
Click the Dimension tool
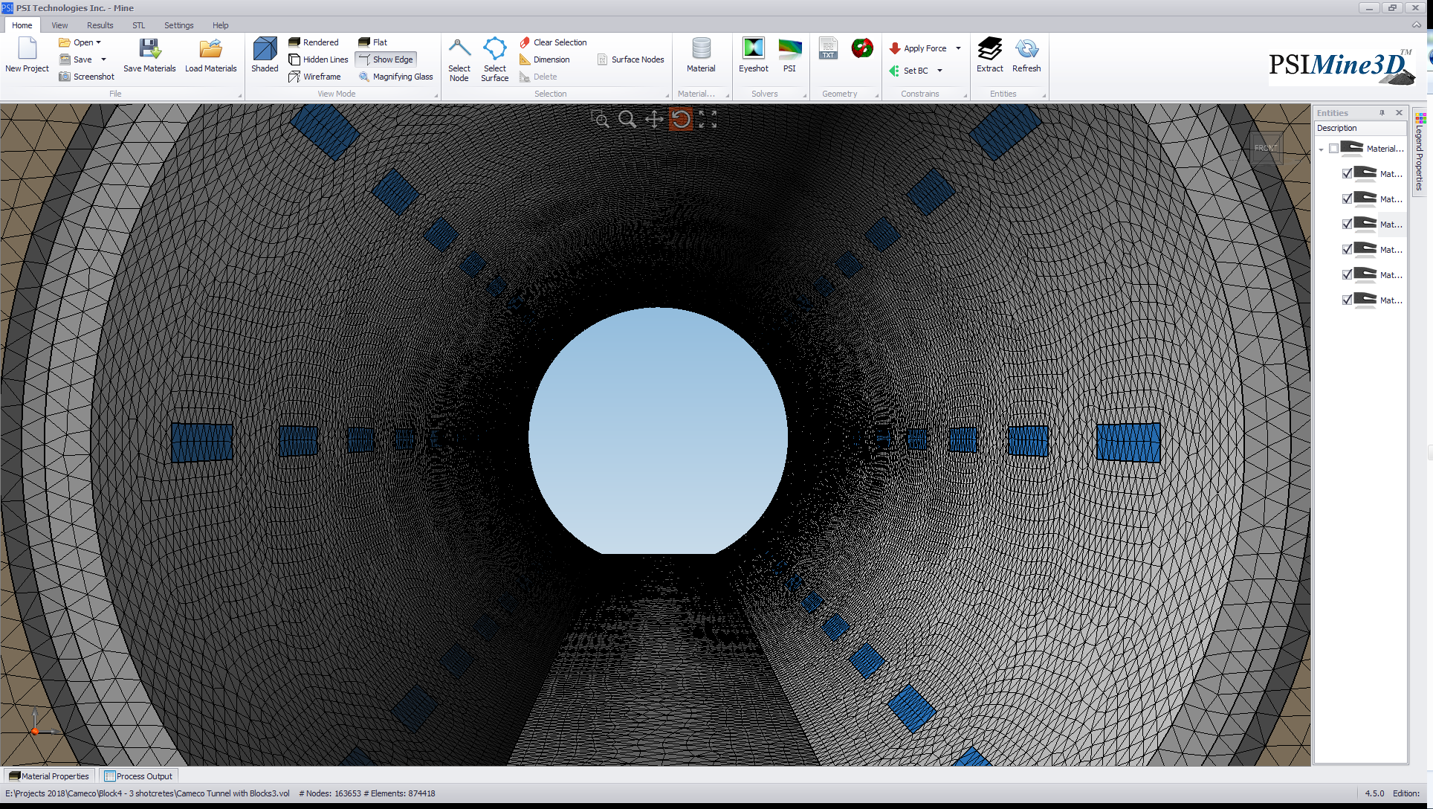[x=545, y=59]
